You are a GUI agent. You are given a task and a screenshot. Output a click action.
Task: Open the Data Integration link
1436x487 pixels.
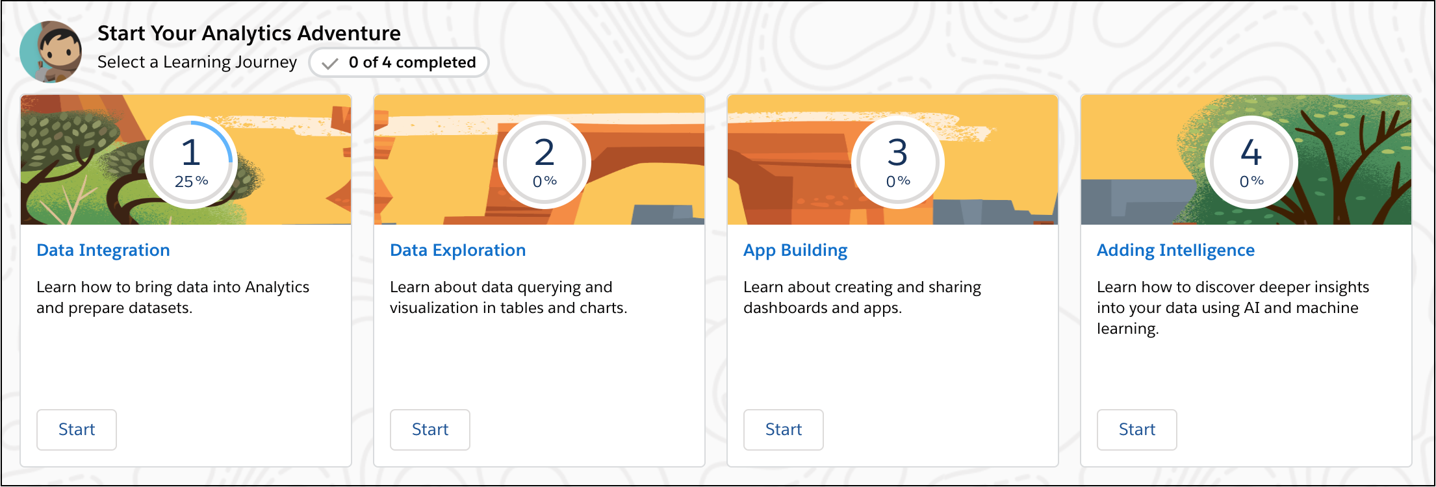103,250
